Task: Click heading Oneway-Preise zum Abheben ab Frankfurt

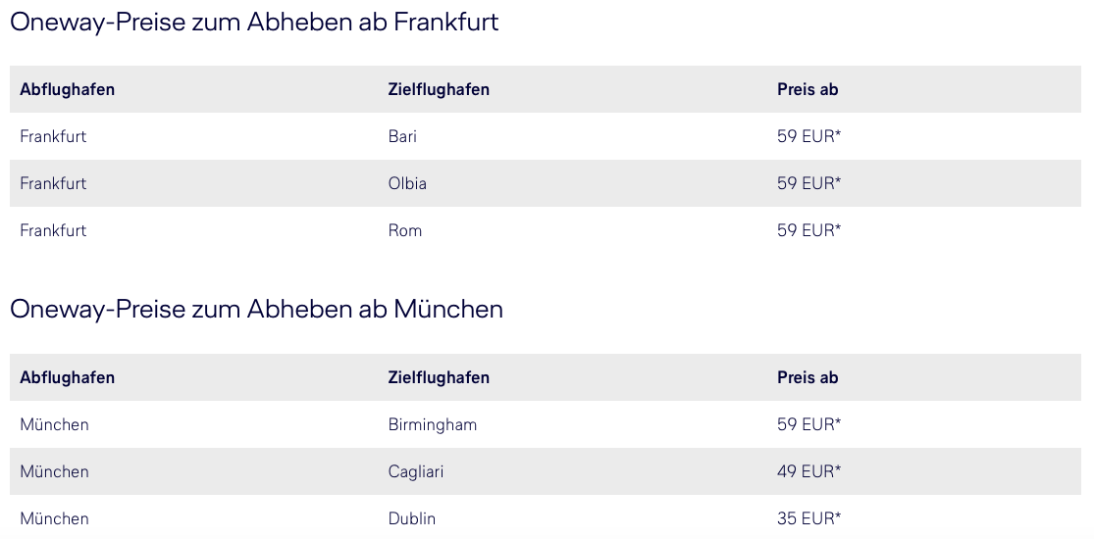Action: pos(254,22)
